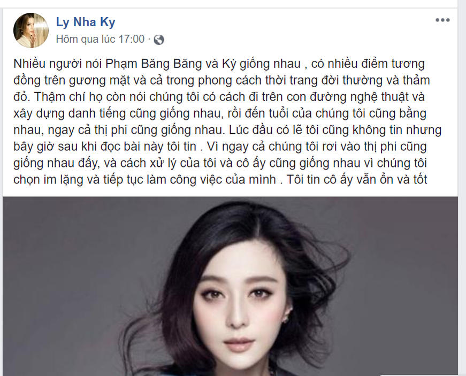The width and height of the screenshot is (466, 376).
Task: Visit the Ly Nha Ky profile name link
Action: pyautogui.click(x=86, y=22)
